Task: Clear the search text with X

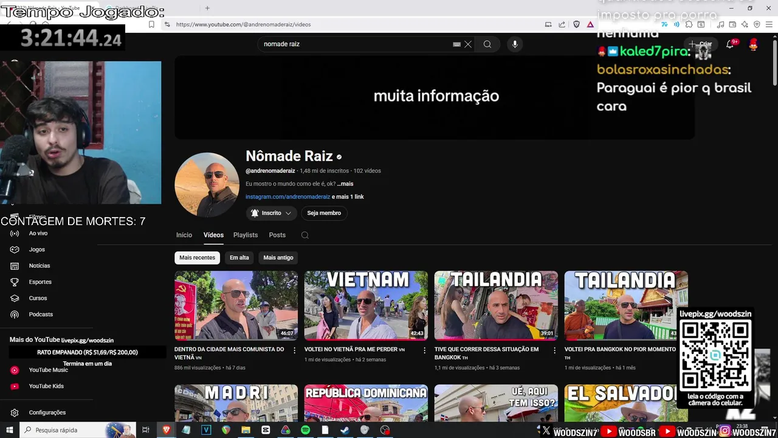Action: [468, 44]
